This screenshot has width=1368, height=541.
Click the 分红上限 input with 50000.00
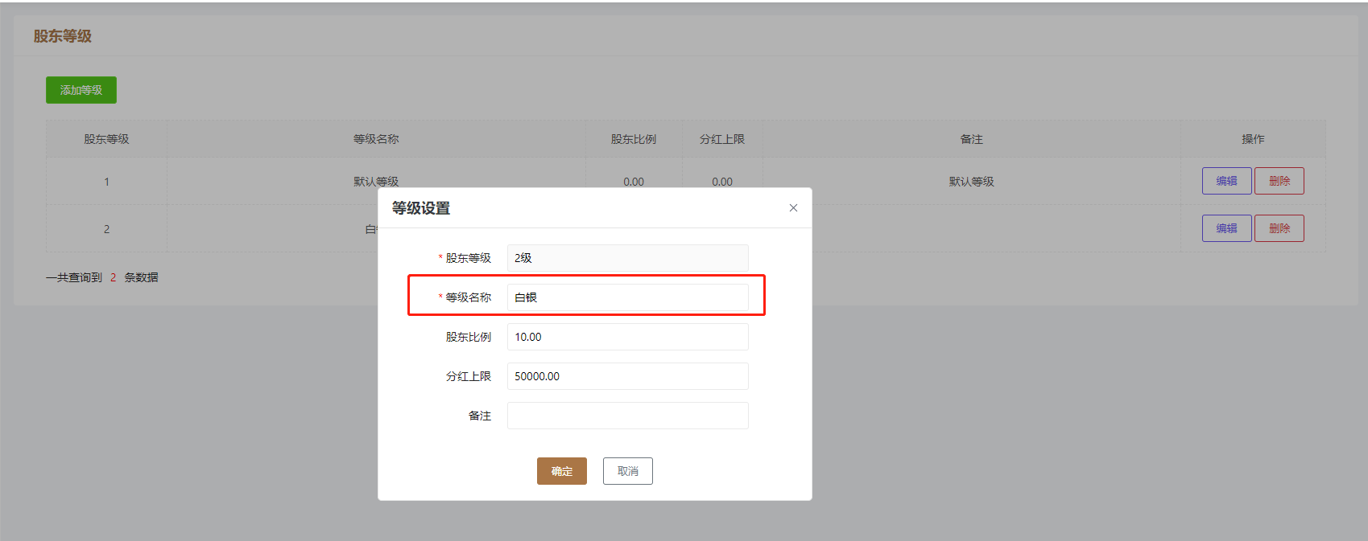pyautogui.click(x=628, y=376)
